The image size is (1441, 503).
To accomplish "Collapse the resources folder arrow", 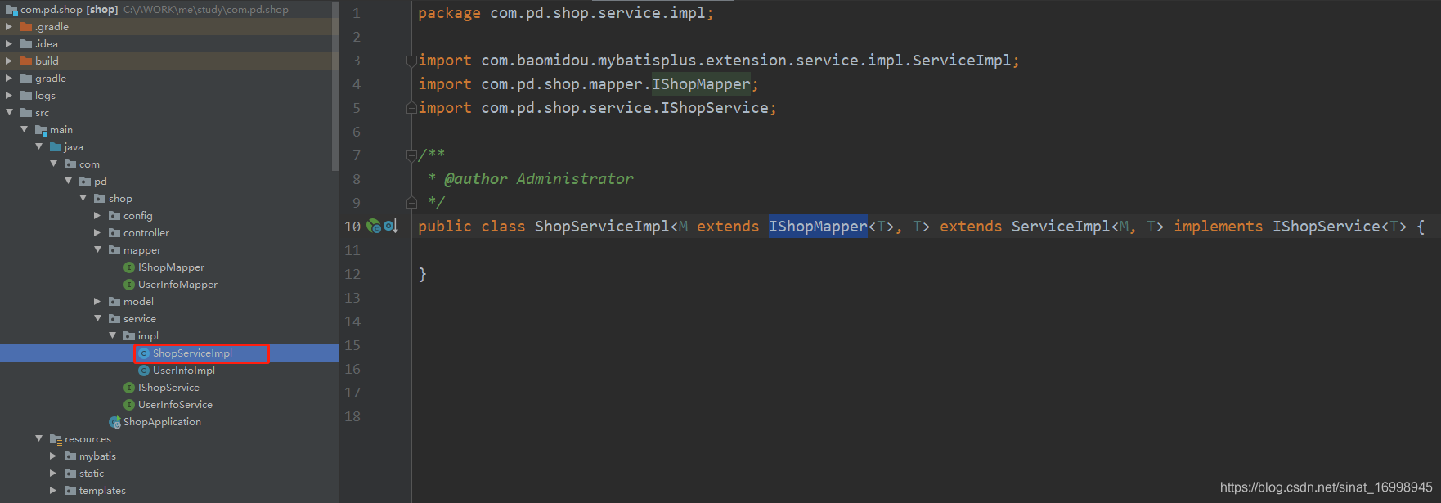I will point(38,438).
